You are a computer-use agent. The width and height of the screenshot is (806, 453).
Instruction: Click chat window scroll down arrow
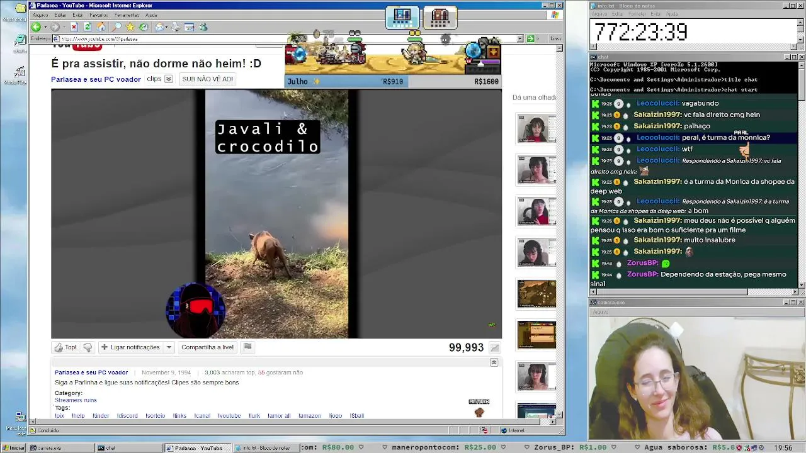coord(802,285)
